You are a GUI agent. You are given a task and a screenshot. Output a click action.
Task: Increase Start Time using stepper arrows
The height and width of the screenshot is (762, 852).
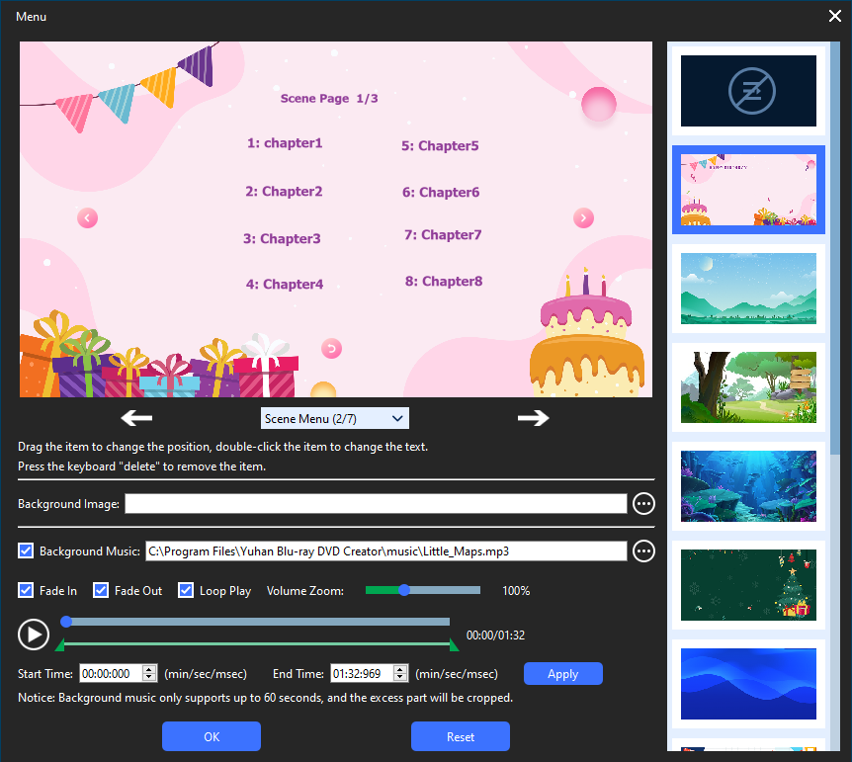pos(149,670)
